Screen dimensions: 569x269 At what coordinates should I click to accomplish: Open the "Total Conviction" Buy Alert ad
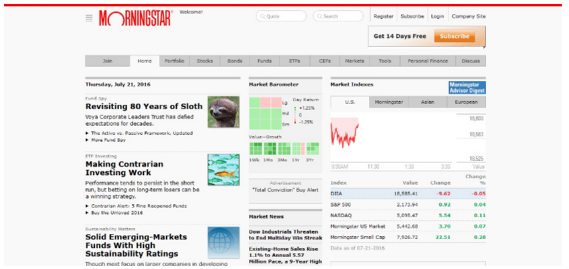click(285, 190)
